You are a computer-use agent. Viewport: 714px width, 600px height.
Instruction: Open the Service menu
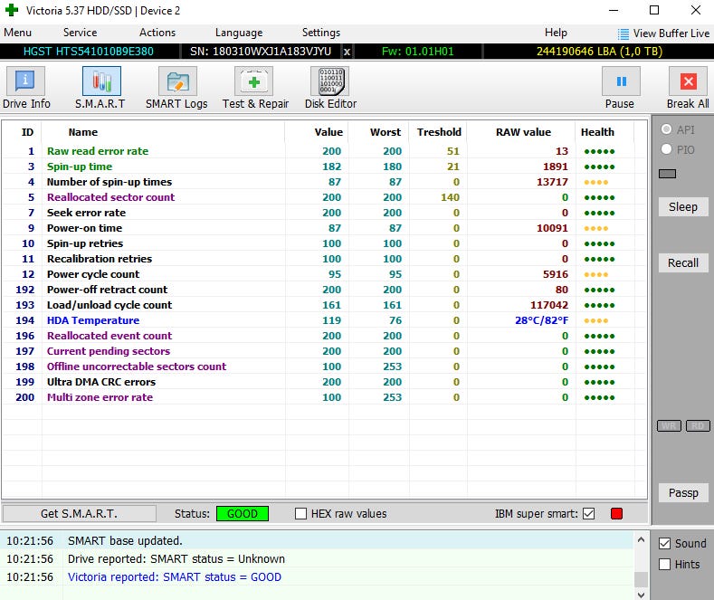coord(80,33)
